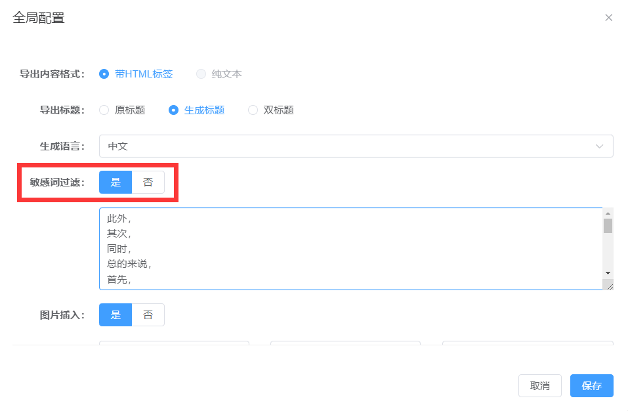Save settings with the 保存 button

592,386
